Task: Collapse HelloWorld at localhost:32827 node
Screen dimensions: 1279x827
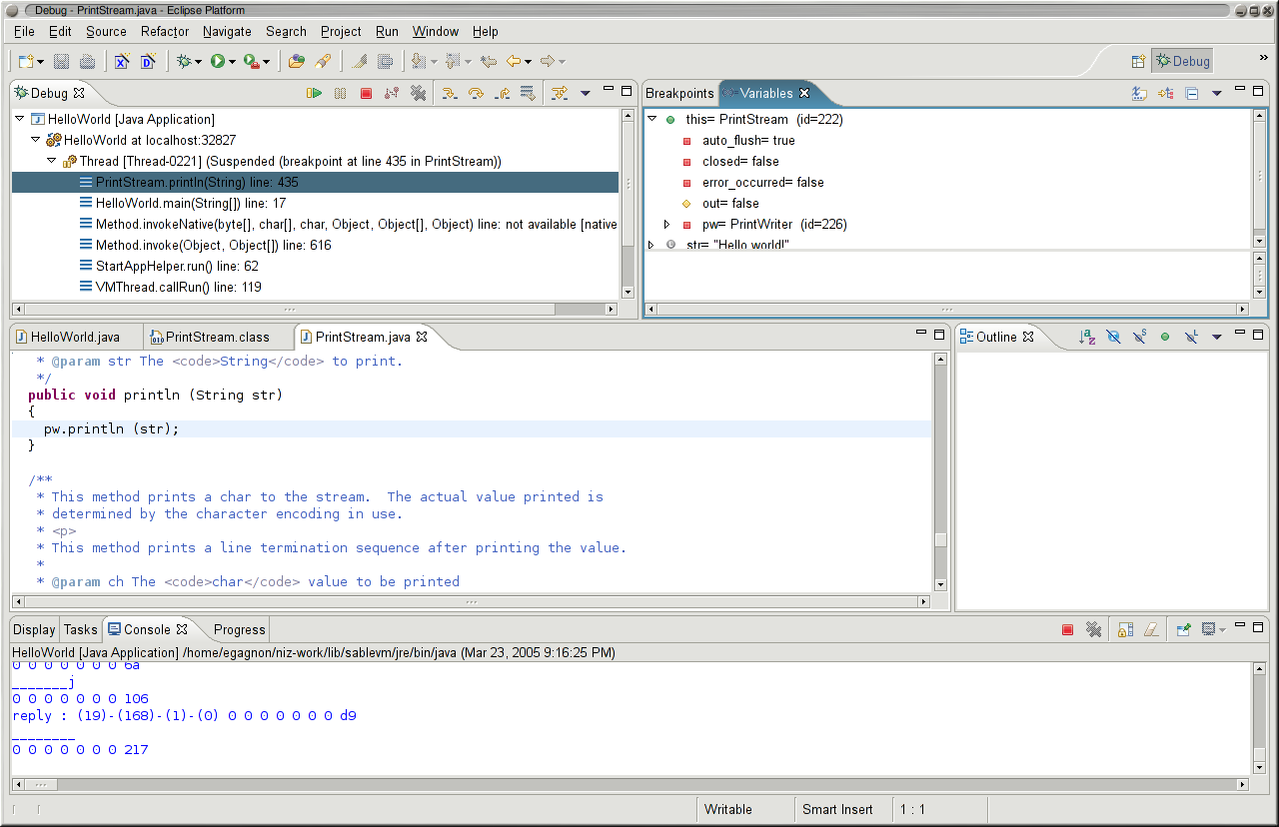Action: coord(36,140)
